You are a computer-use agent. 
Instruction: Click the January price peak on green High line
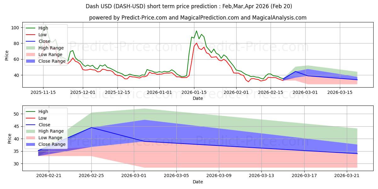point(196,31)
